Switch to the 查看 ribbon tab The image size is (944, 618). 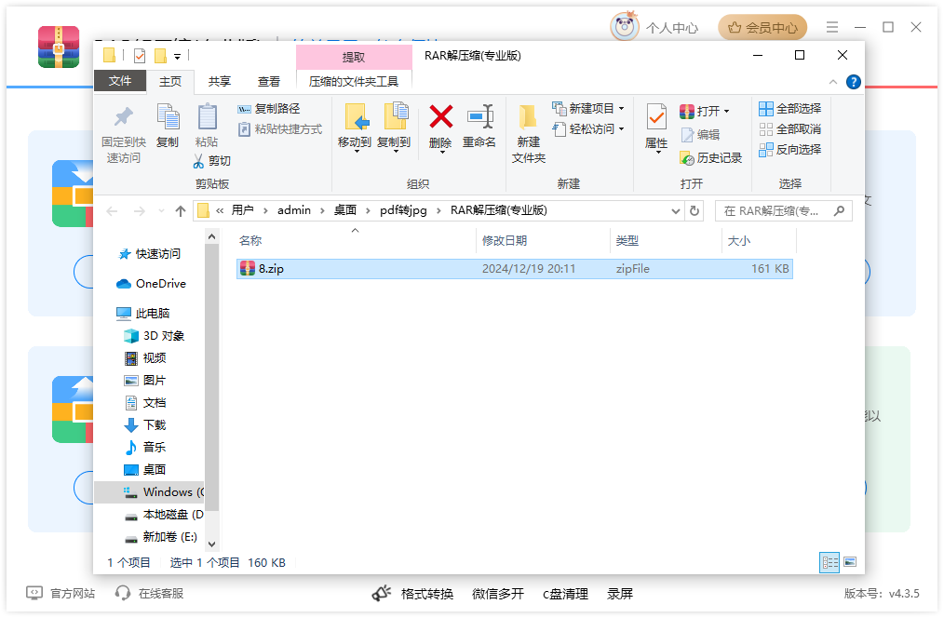tap(268, 81)
